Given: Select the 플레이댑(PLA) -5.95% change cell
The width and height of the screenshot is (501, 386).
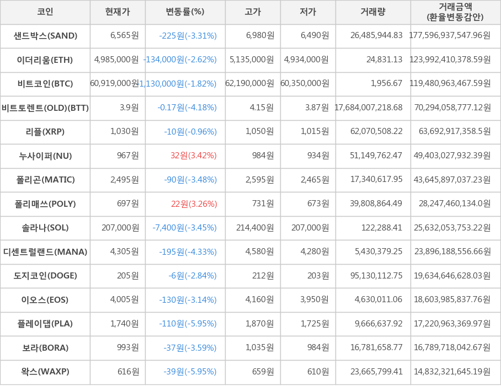Looking at the screenshot, I should [188, 324].
